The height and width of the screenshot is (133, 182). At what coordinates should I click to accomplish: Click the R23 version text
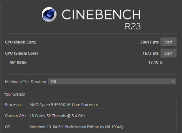tap(133, 26)
